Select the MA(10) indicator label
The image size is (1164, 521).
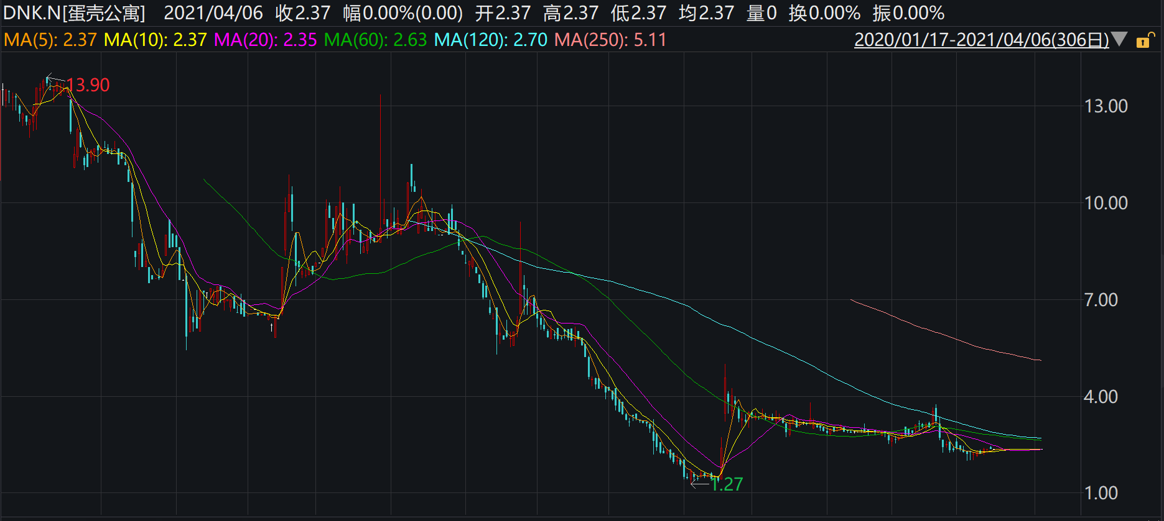pyautogui.click(x=155, y=40)
